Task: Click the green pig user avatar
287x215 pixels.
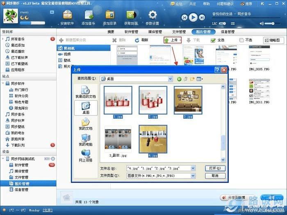Action: 11,16
